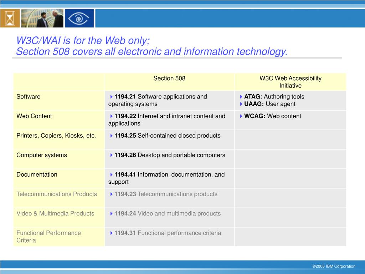Click '©2006 IBM Corporation' footer text

pos(334,266)
